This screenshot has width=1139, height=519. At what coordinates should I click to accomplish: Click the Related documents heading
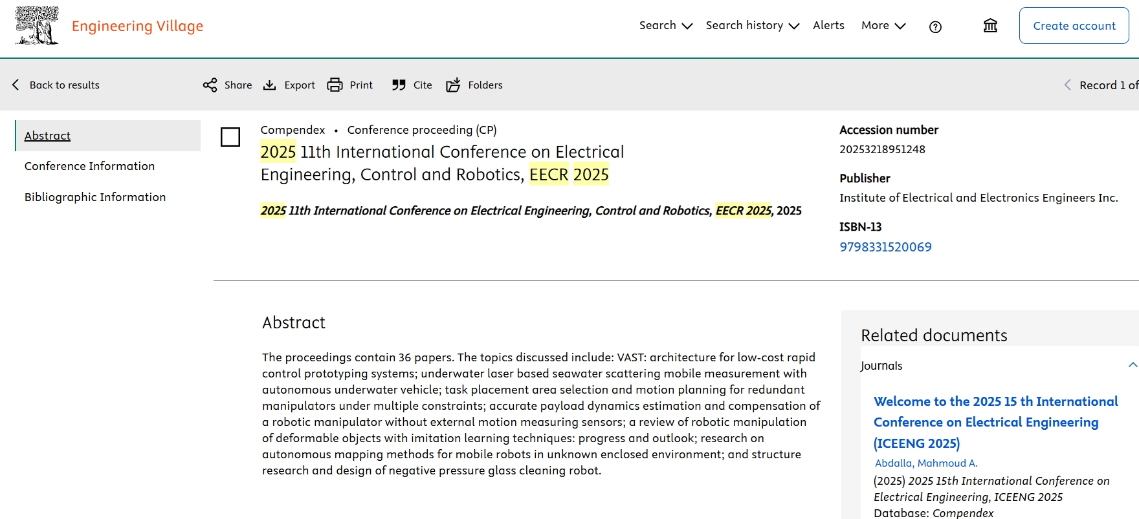pyautogui.click(x=934, y=335)
